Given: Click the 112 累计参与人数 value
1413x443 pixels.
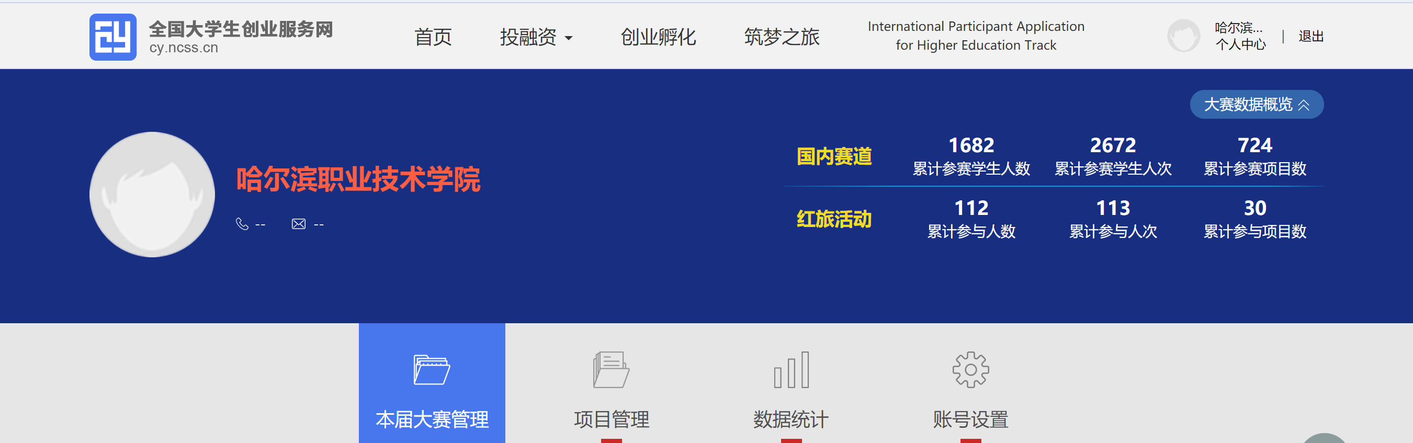Looking at the screenshot, I should tap(971, 208).
